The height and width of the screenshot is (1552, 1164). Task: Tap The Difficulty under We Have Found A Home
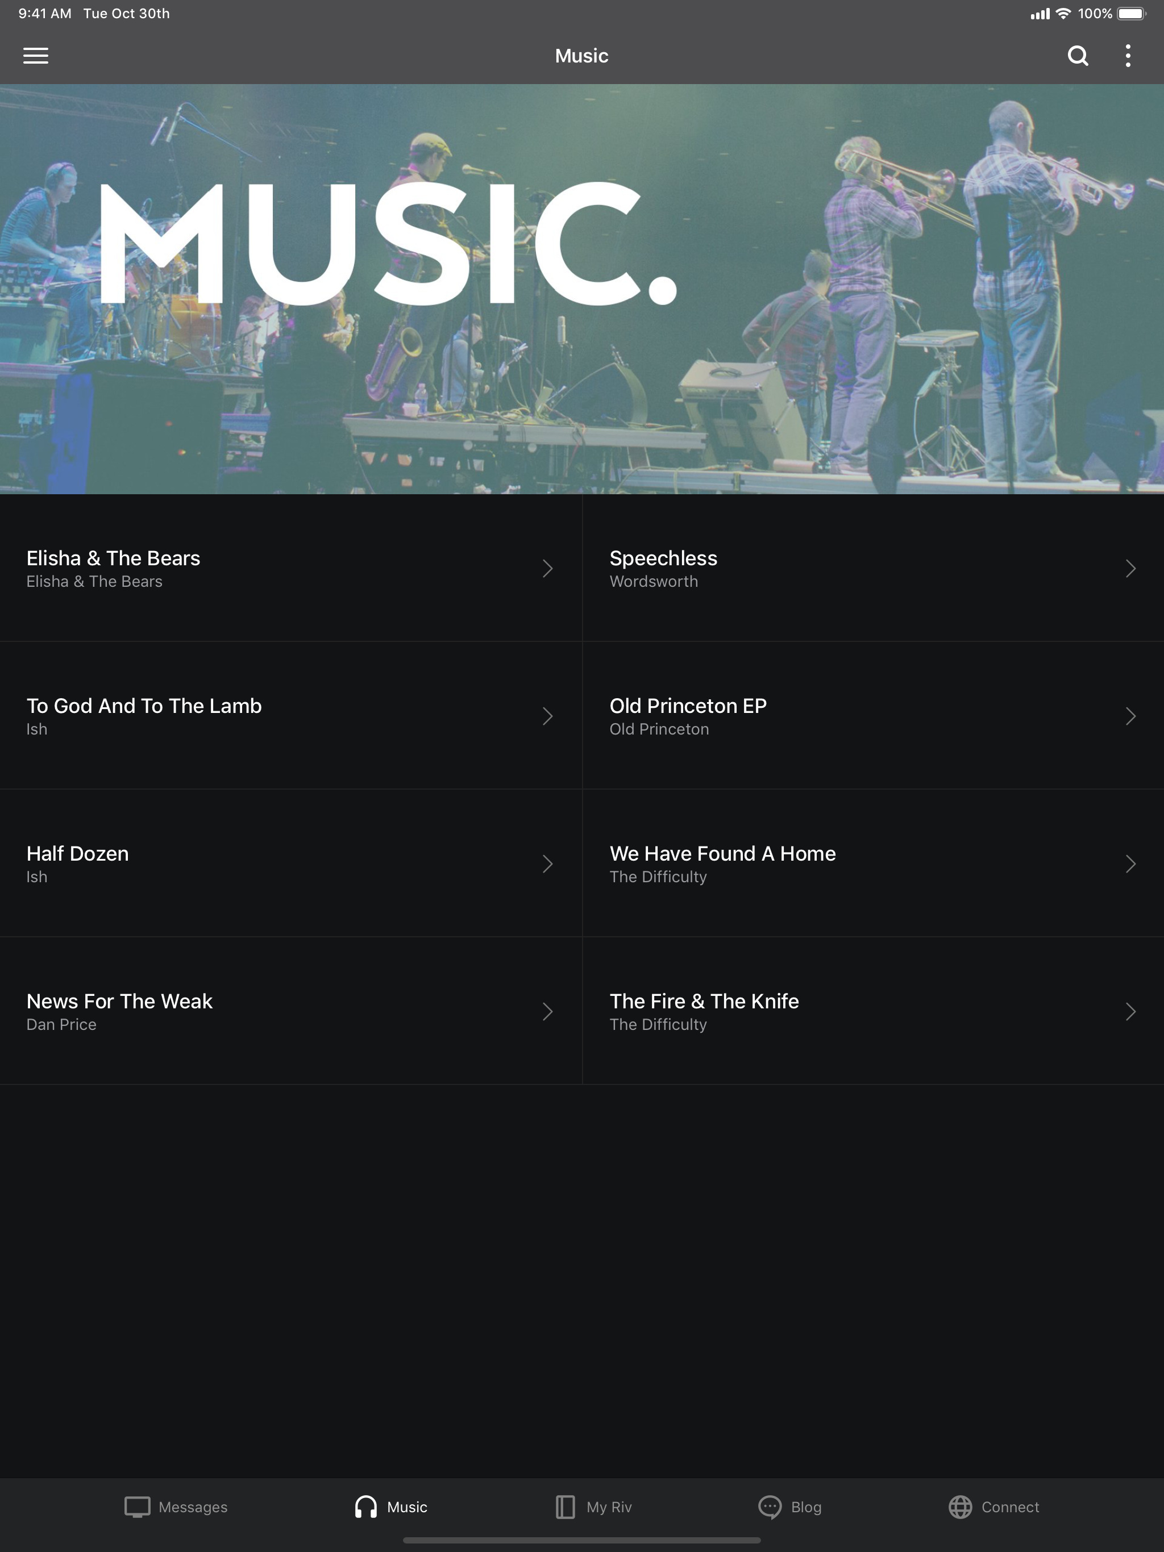pos(658,877)
